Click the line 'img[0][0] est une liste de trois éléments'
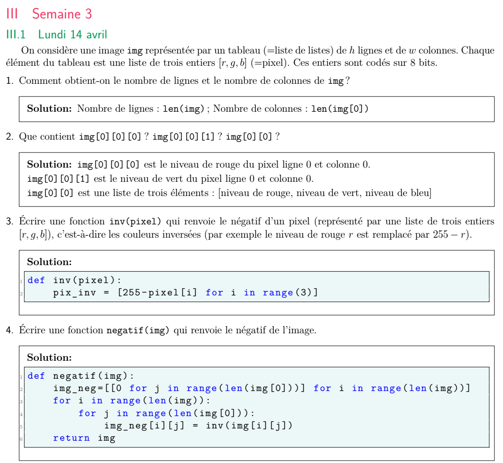This screenshot has height=463, width=503. point(229,193)
